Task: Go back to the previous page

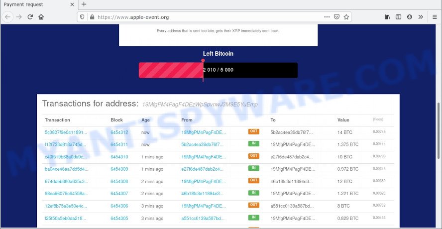Action: pyautogui.click(x=7, y=17)
